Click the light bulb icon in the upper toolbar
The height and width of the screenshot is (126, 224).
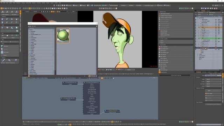coord(63,8)
